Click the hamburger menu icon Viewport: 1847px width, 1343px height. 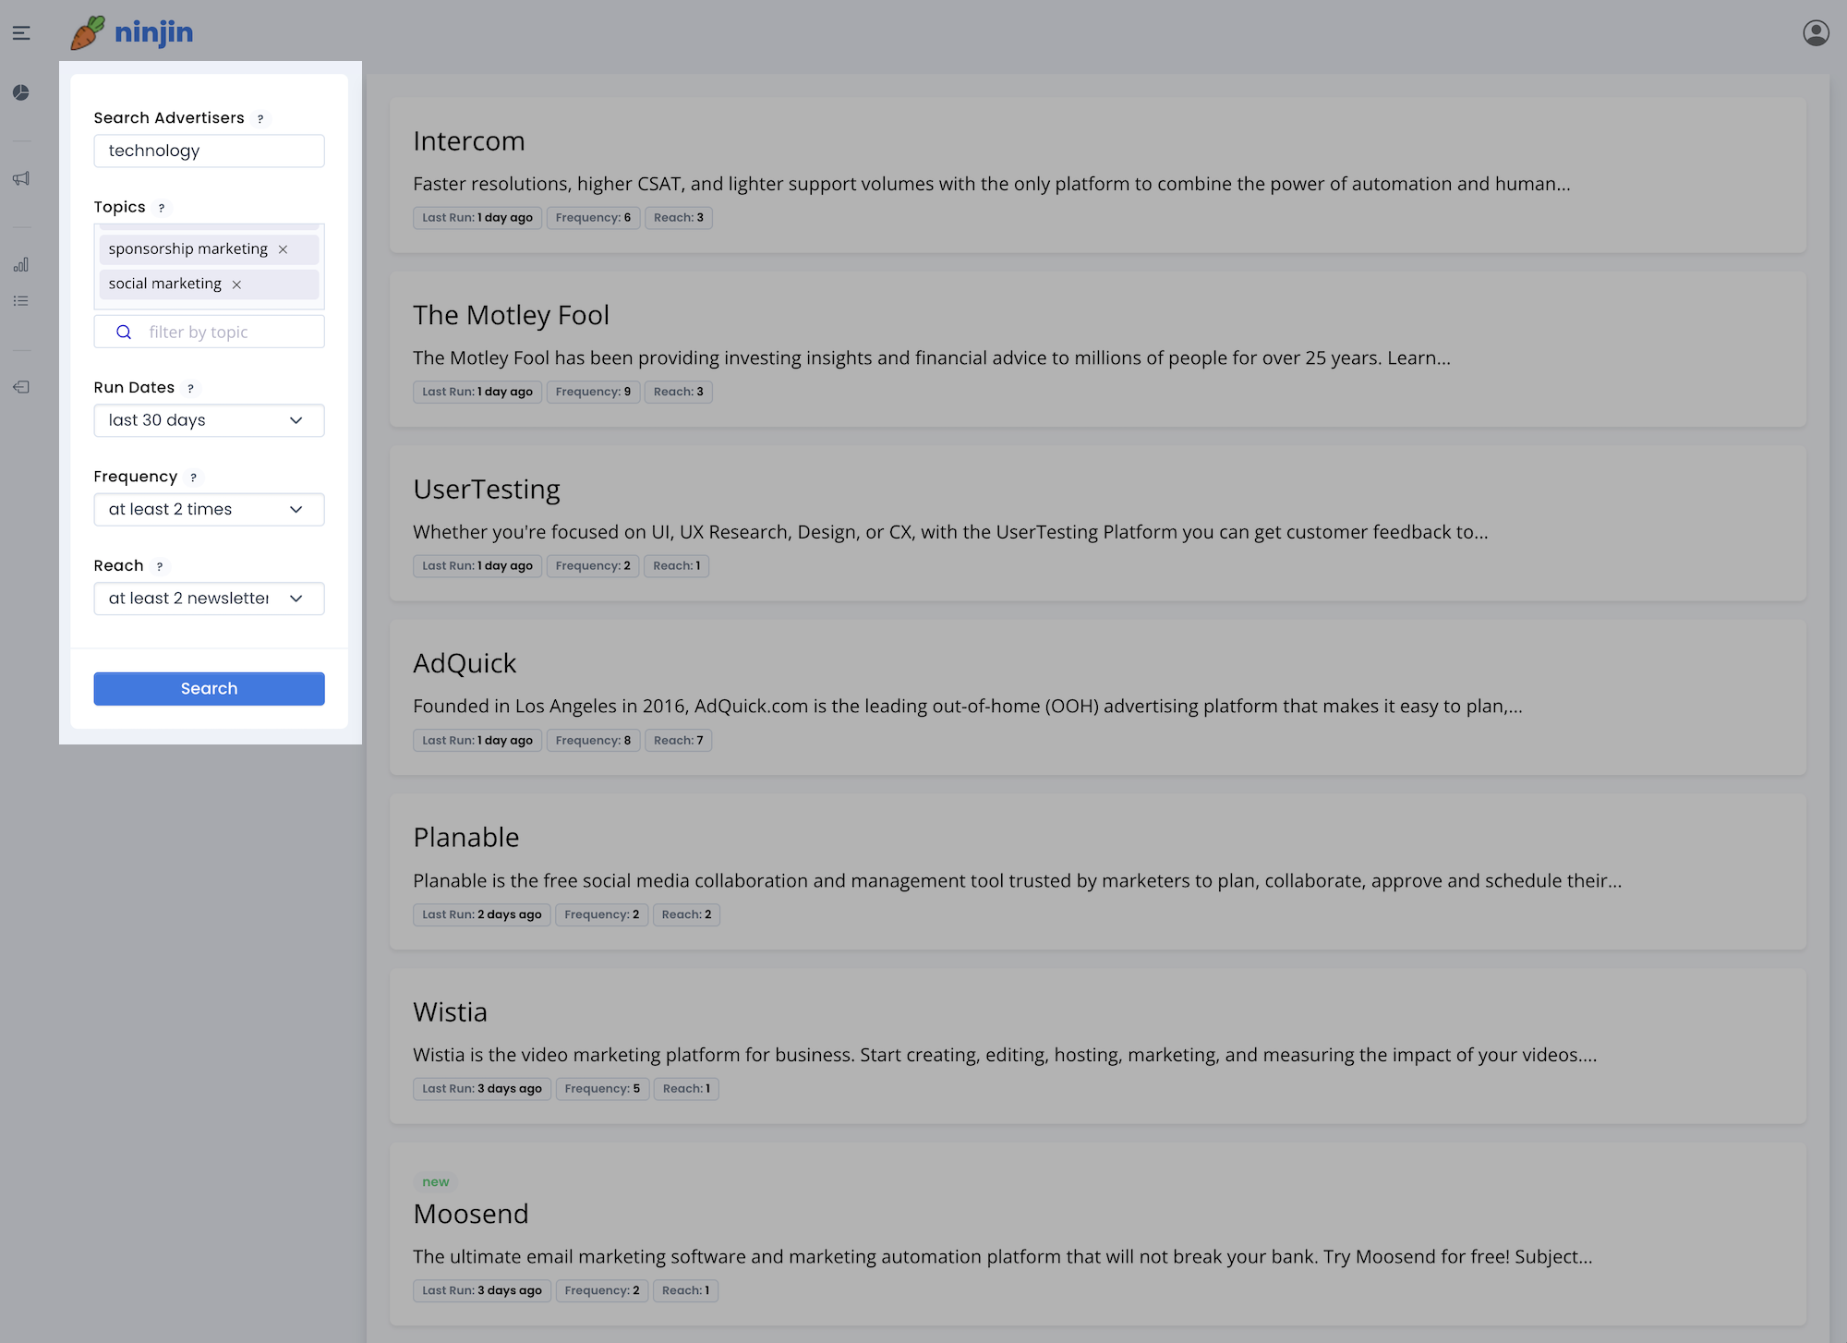pyautogui.click(x=21, y=31)
